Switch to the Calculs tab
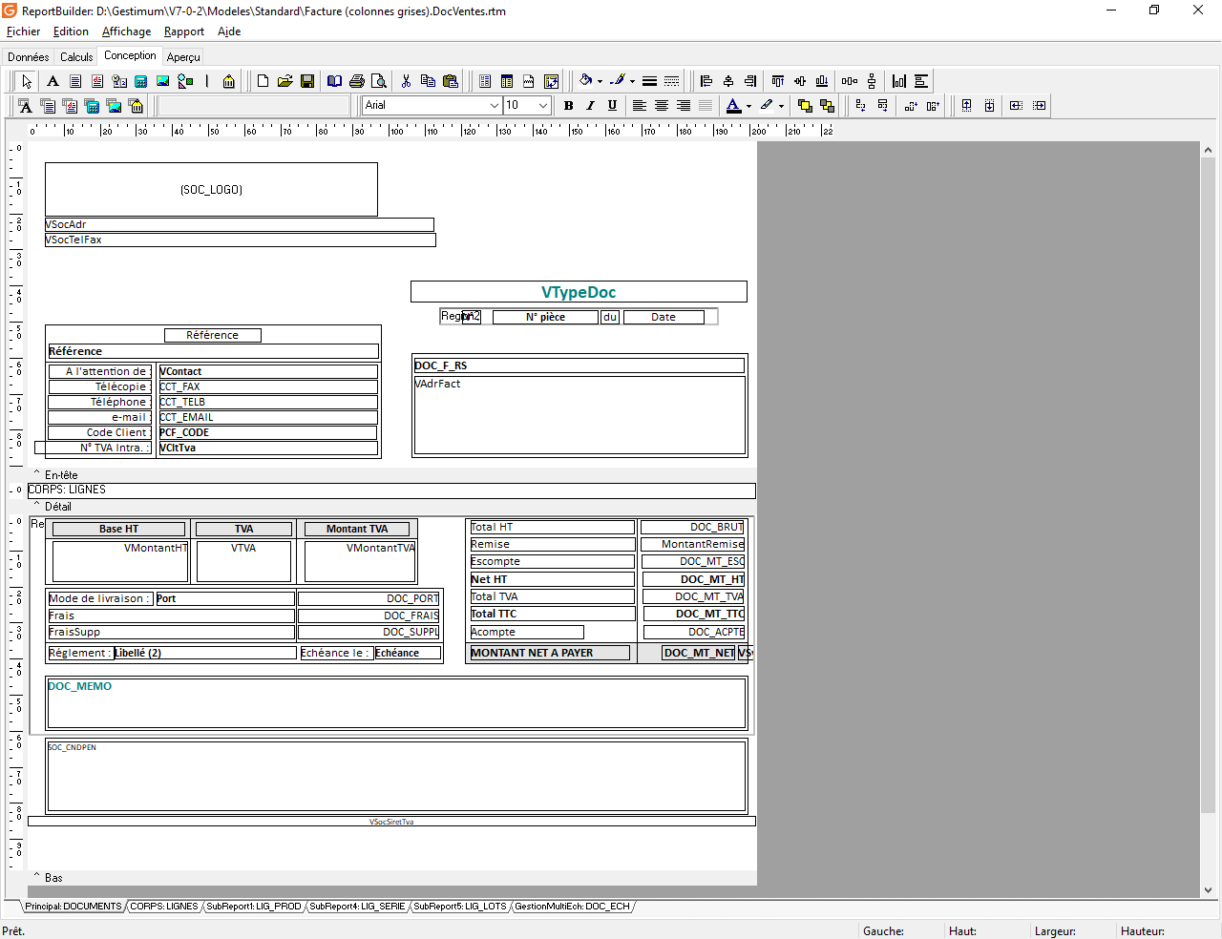This screenshot has width=1222, height=939. pos(76,57)
